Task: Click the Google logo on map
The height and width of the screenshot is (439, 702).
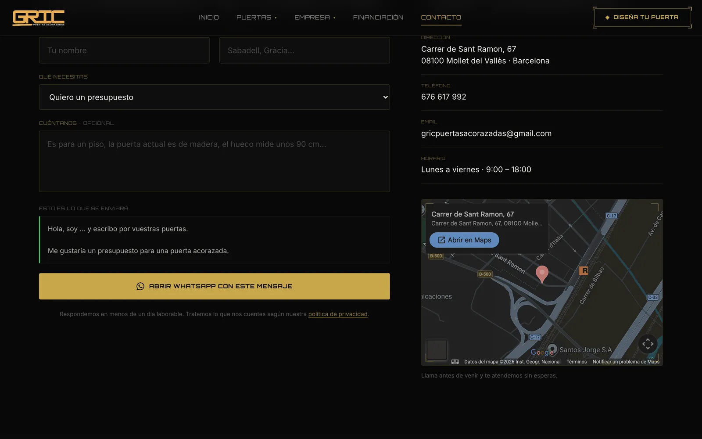Action: [x=542, y=352]
